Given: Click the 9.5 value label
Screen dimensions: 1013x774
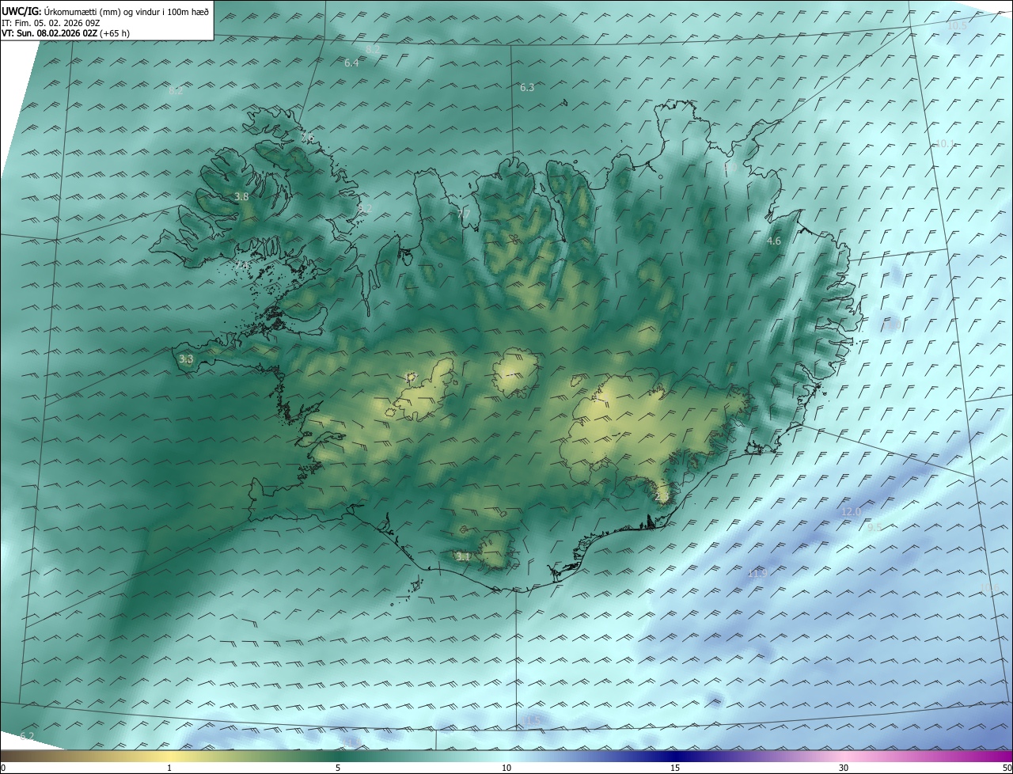Looking at the screenshot, I should 875,528.
